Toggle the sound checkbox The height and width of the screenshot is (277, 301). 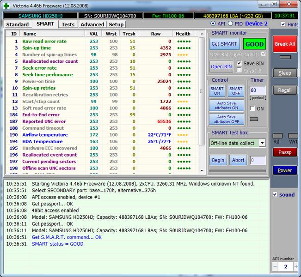[275, 194]
